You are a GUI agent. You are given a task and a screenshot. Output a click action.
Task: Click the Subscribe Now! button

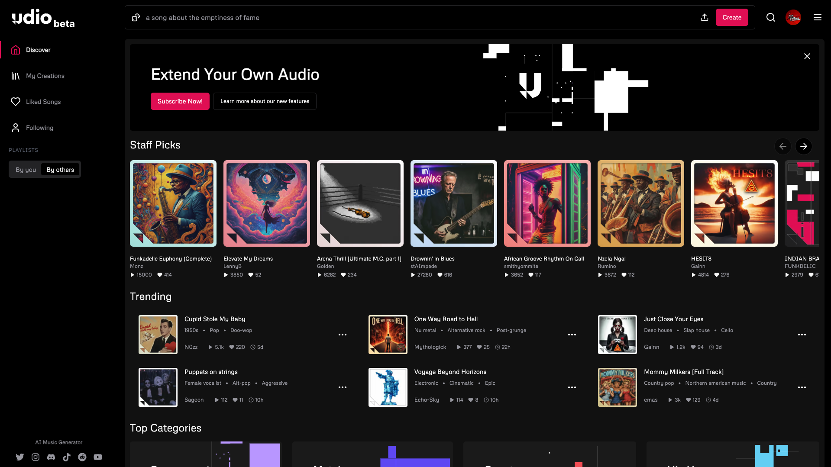(x=180, y=101)
